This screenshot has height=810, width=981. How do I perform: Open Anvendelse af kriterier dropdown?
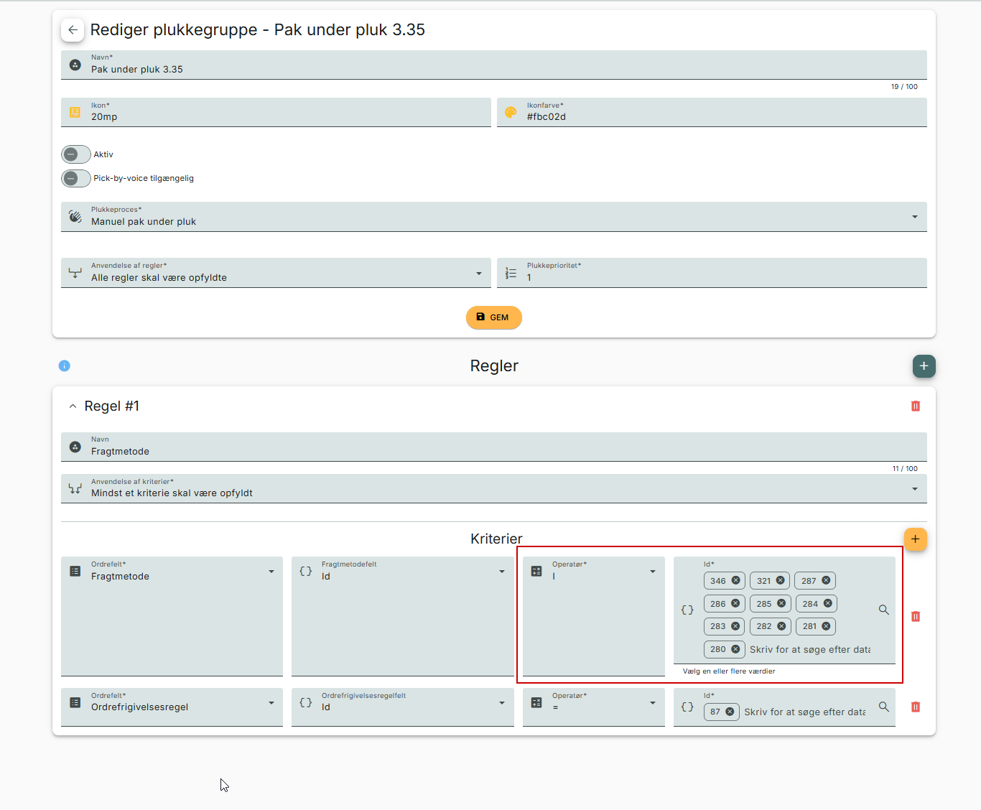[x=494, y=488]
